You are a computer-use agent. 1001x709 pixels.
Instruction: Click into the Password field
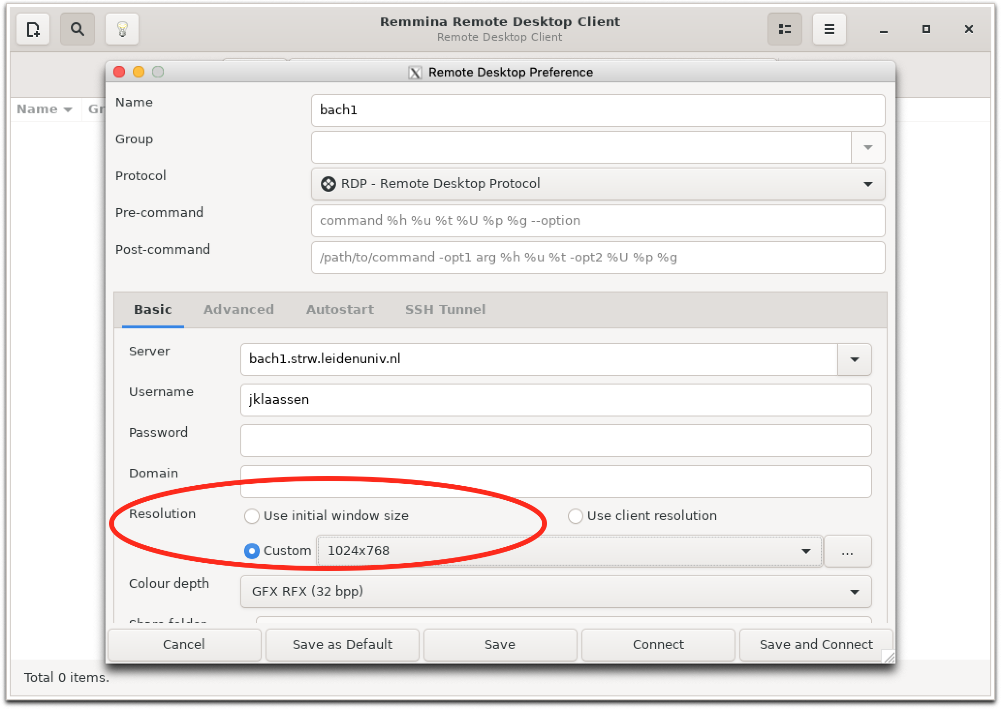click(556, 441)
